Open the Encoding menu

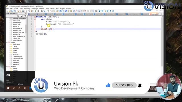[x=27, y=8]
